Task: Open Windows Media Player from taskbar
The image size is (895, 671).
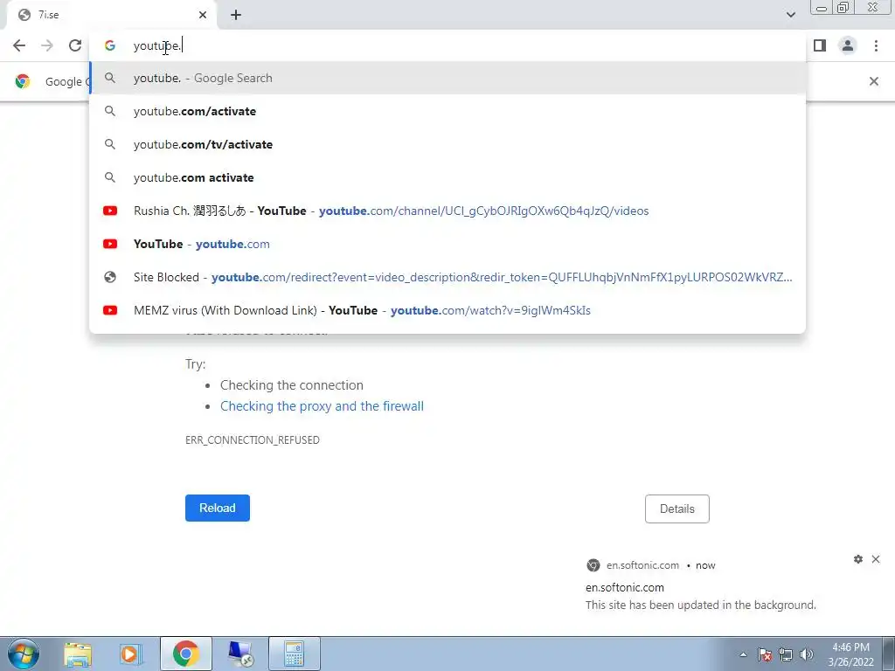Action: 130,654
